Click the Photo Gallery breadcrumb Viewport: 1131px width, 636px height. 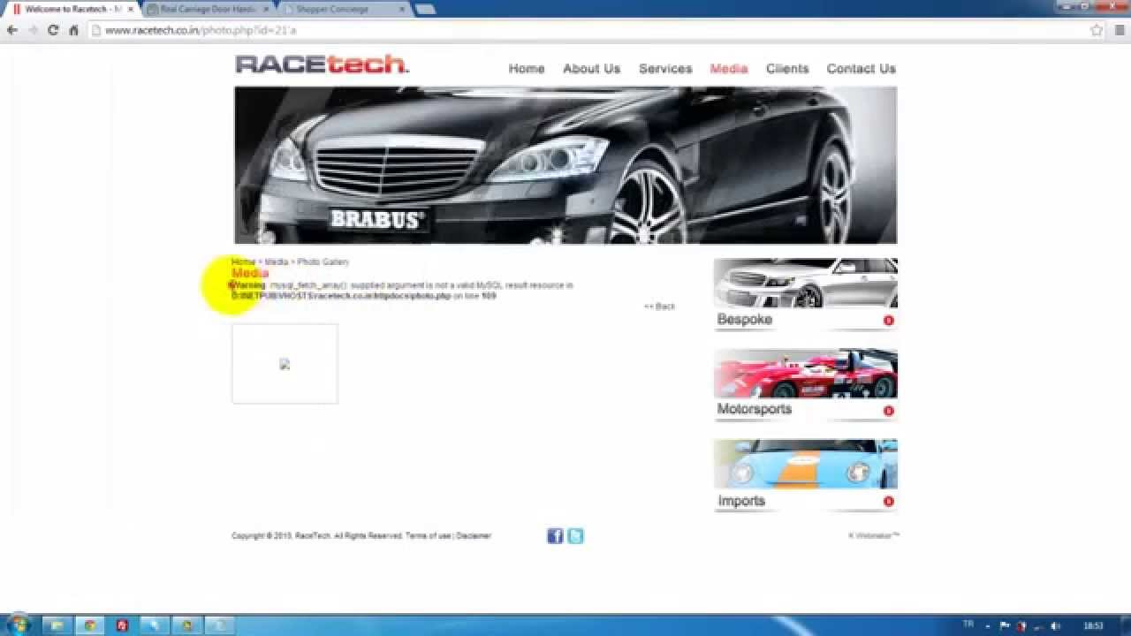pyautogui.click(x=323, y=261)
